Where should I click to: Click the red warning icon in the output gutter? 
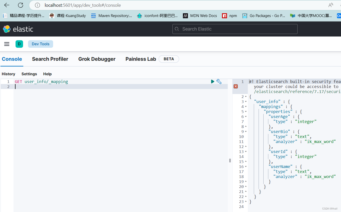[x=236, y=86]
